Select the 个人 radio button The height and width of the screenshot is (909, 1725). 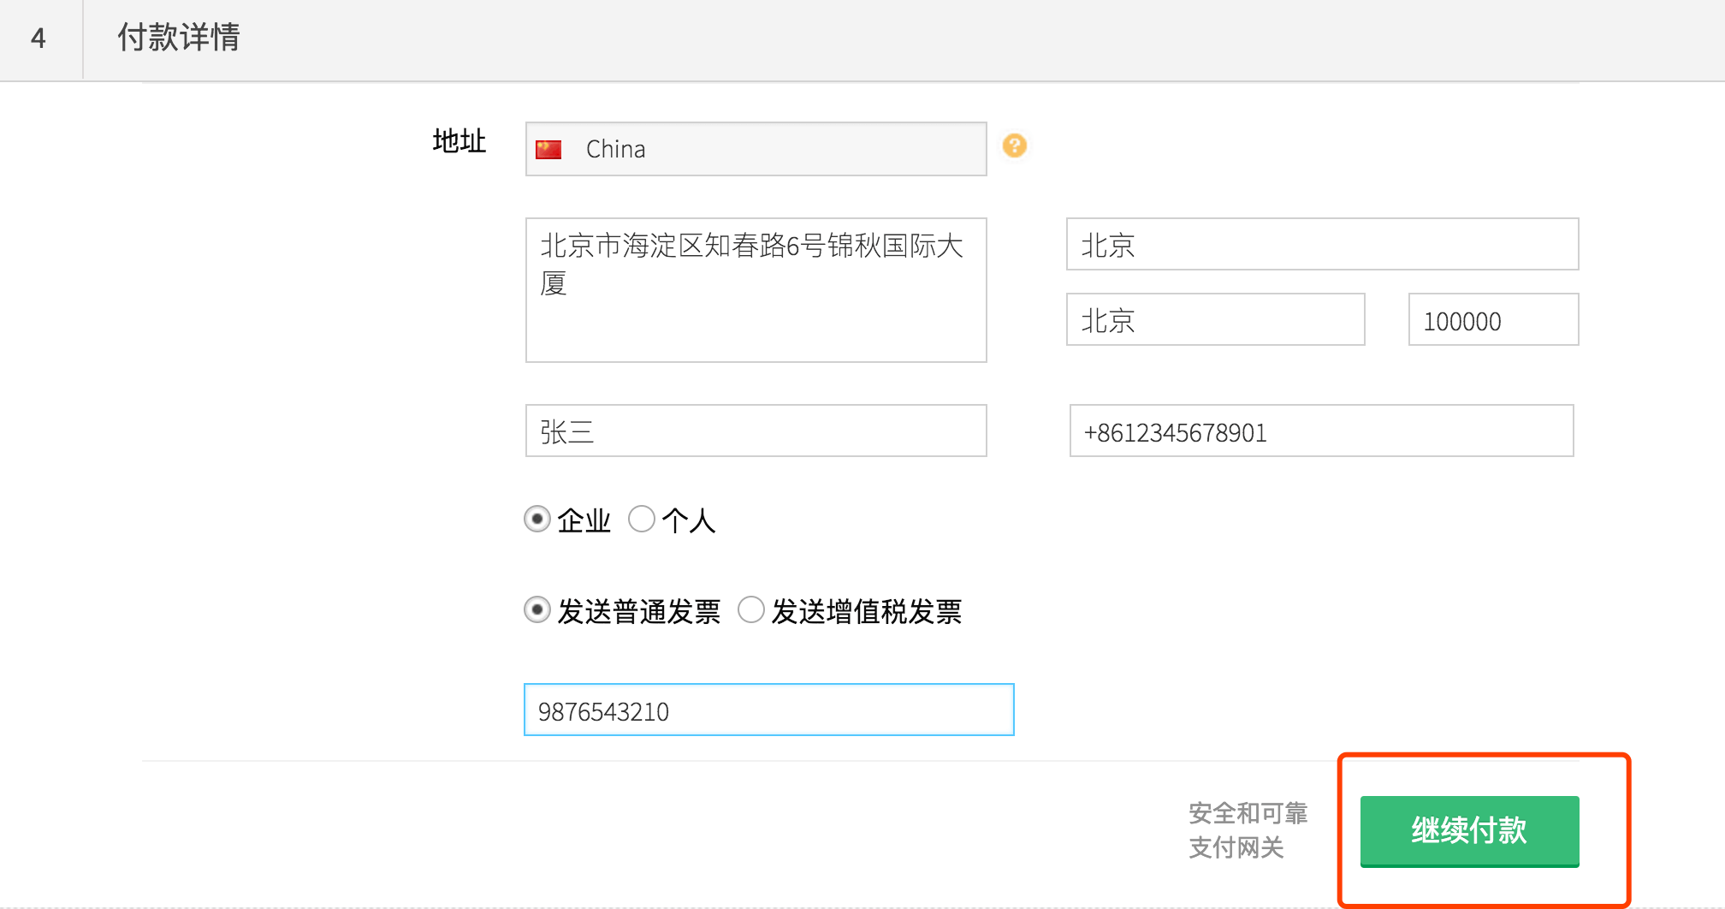coord(642,520)
